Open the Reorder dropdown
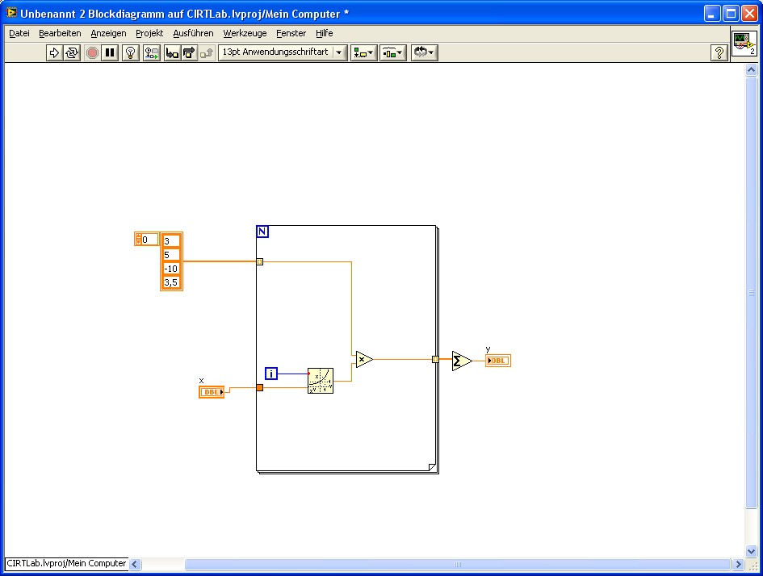The height and width of the screenshot is (576, 763). click(424, 52)
